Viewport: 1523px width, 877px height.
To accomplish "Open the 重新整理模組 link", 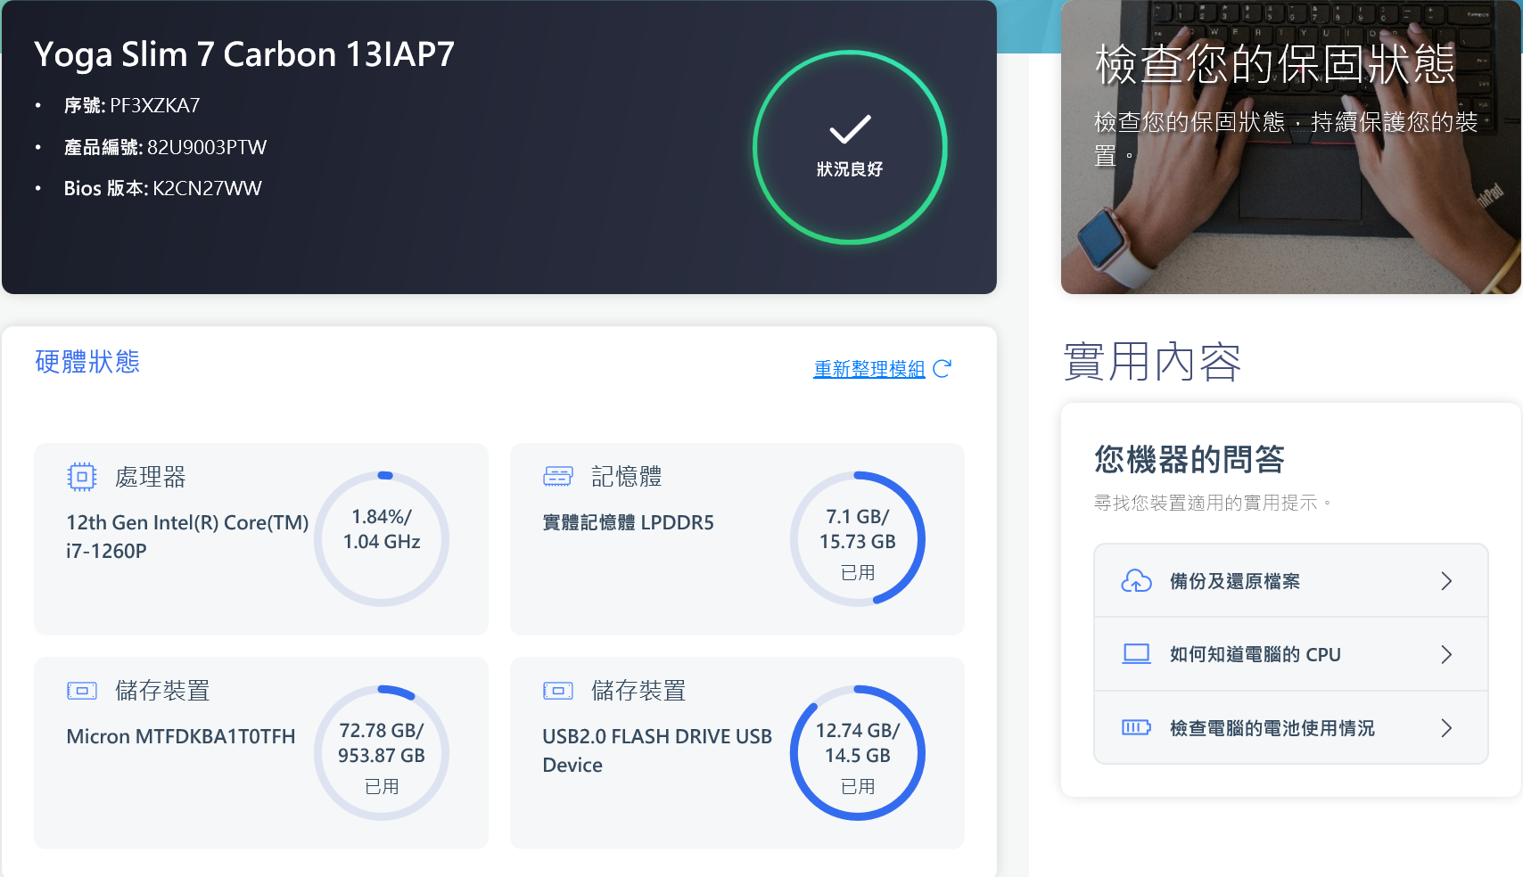I will tap(869, 369).
